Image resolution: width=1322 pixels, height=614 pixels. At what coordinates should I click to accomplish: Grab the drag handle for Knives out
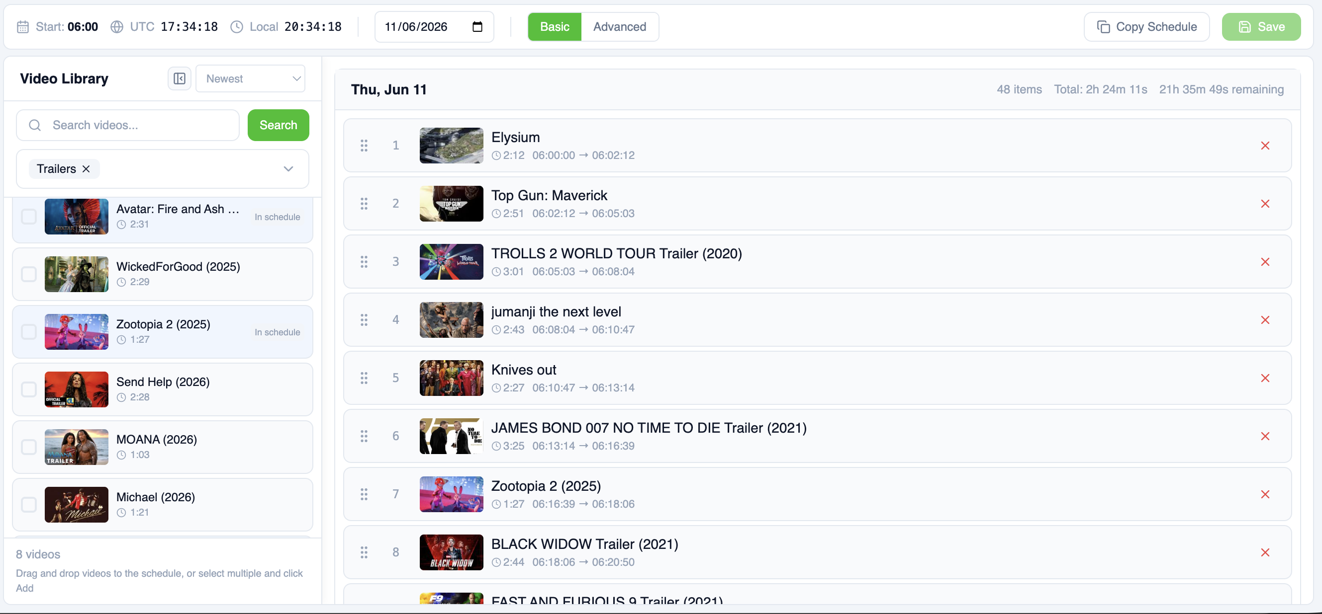tap(364, 378)
